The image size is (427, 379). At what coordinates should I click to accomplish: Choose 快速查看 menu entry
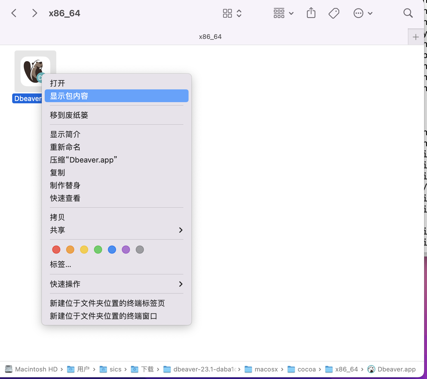click(117, 198)
